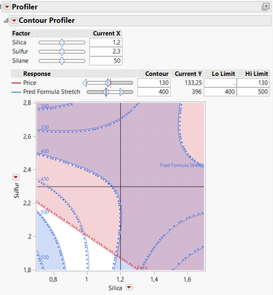Click the Price contour slider handle

pyautogui.click(x=108, y=83)
